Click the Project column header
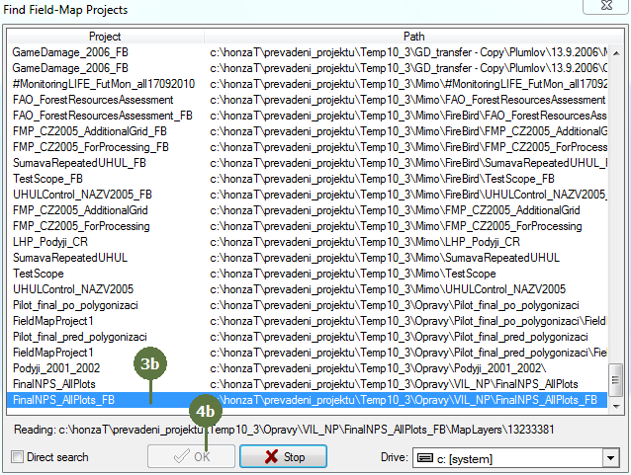The image size is (631, 475). pos(105,37)
